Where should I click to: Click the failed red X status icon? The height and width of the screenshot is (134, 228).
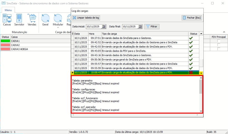pos(191,73)
